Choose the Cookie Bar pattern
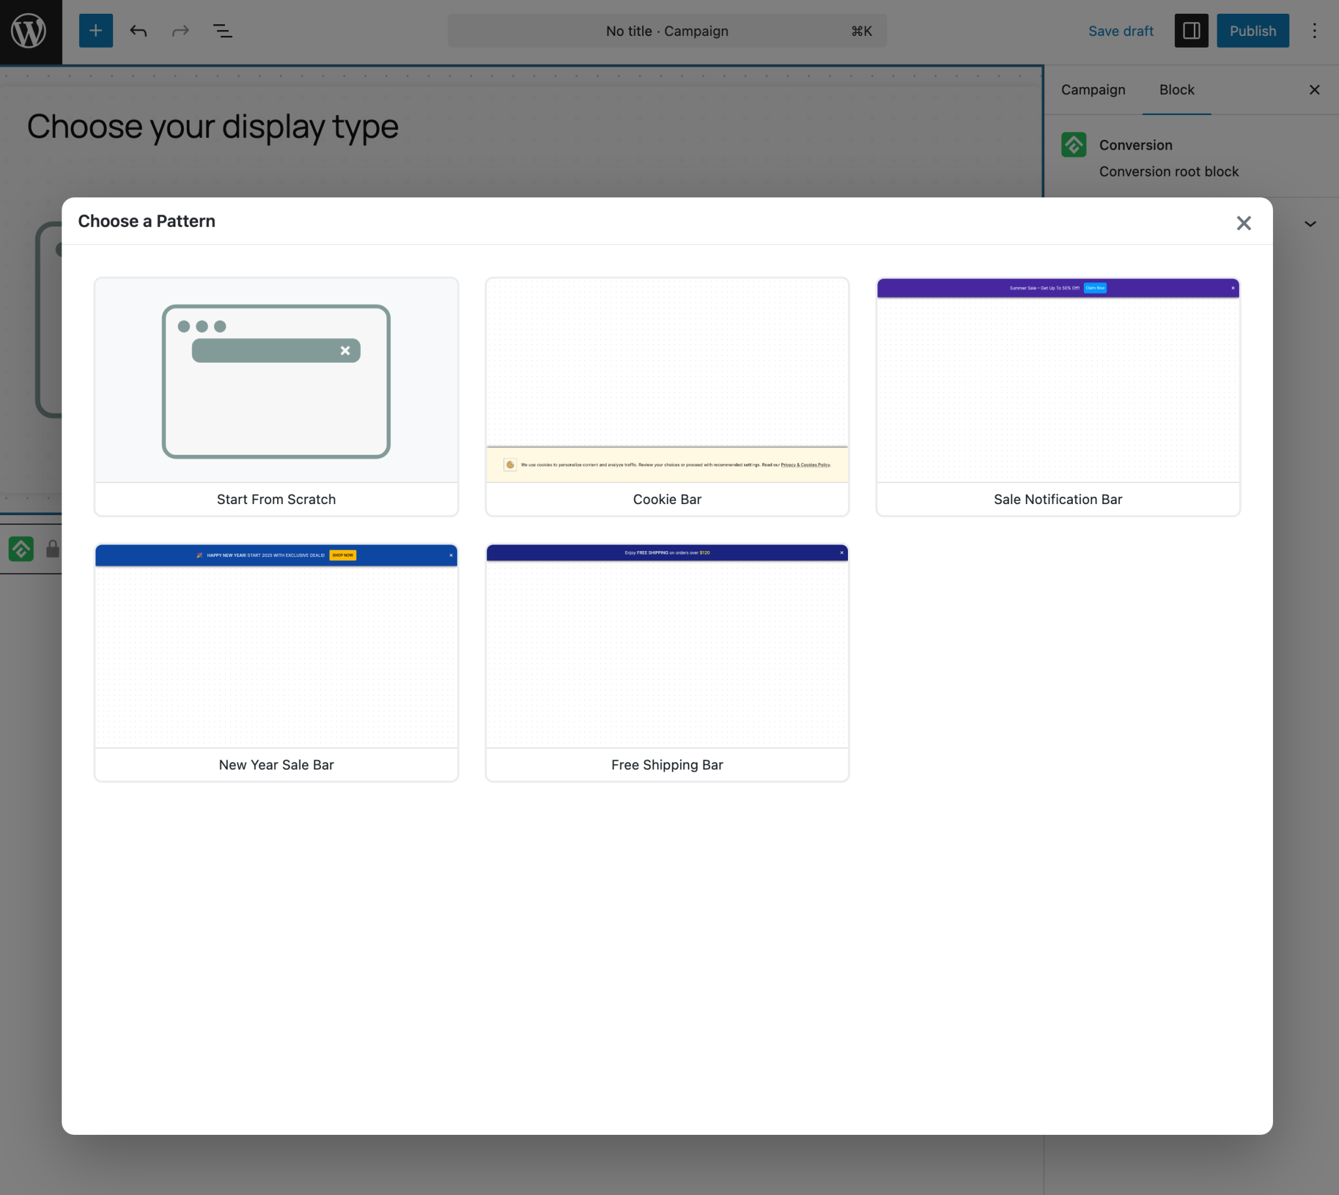This screenshot has height=1195, width=1339. [666, 397]
